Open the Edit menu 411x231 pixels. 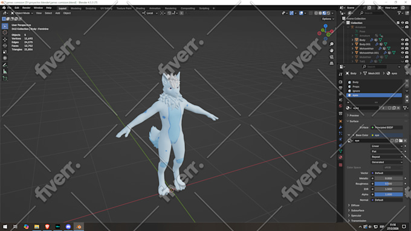tap(17, 8)
